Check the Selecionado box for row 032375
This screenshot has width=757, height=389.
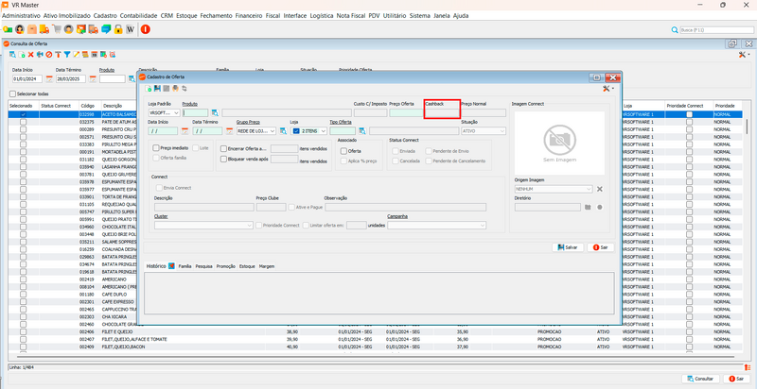[x=23, y=123]
